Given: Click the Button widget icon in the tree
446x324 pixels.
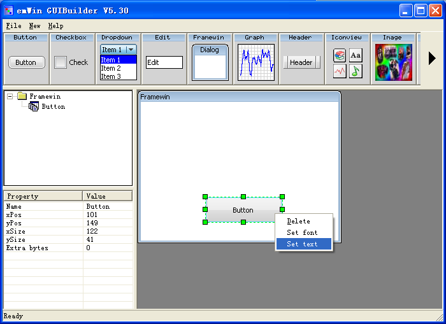Looking at the screenshot, I should click(34, 106).
